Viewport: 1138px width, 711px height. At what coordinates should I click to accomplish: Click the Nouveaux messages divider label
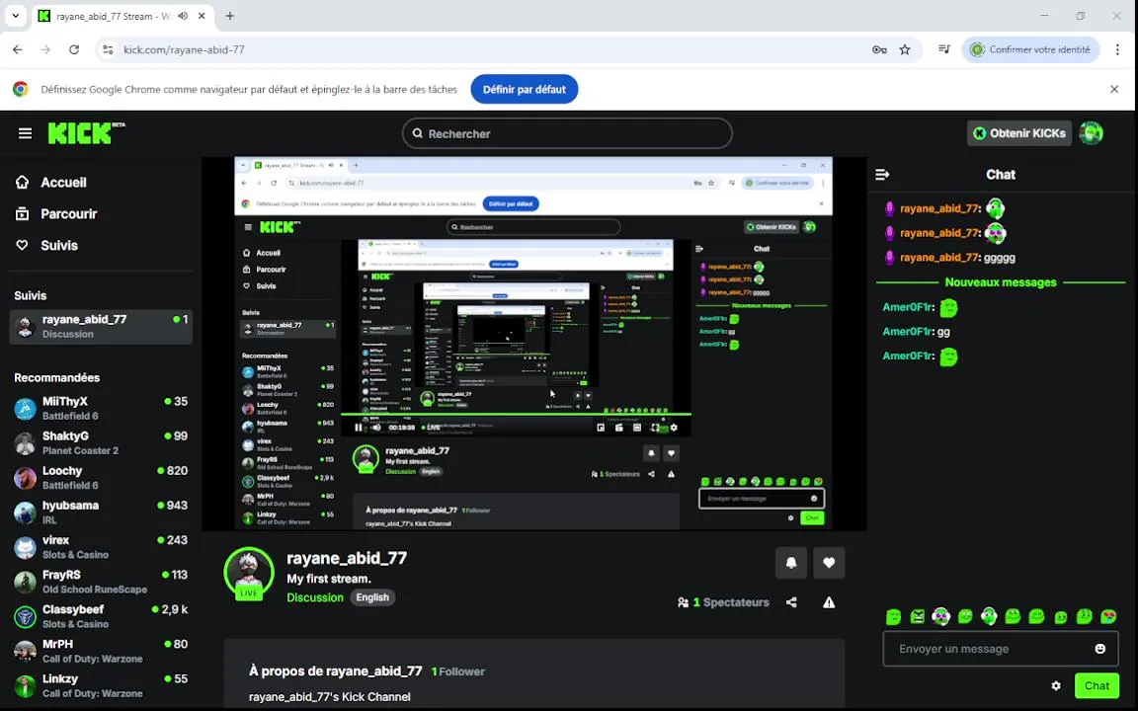click(x=1000, y=282)
